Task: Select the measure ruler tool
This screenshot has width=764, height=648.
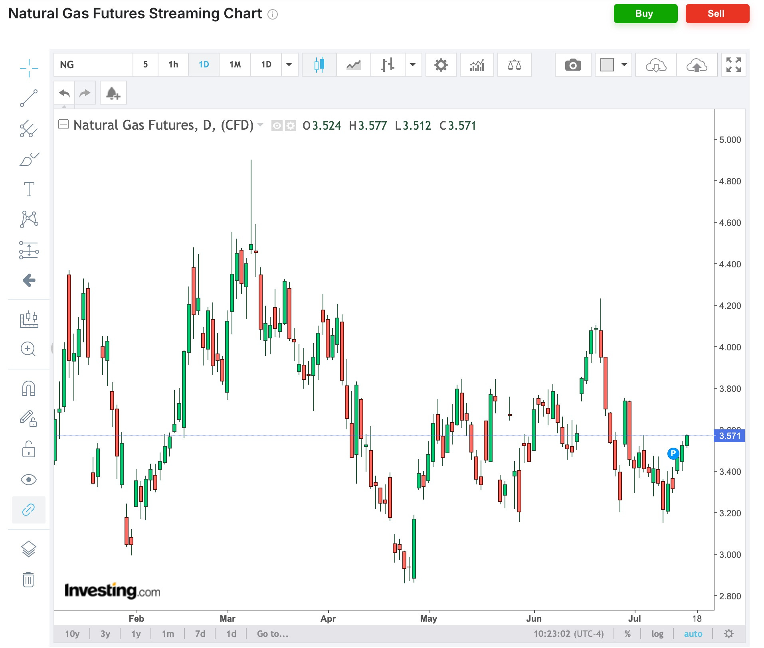Action: click(x=29, y=319)
